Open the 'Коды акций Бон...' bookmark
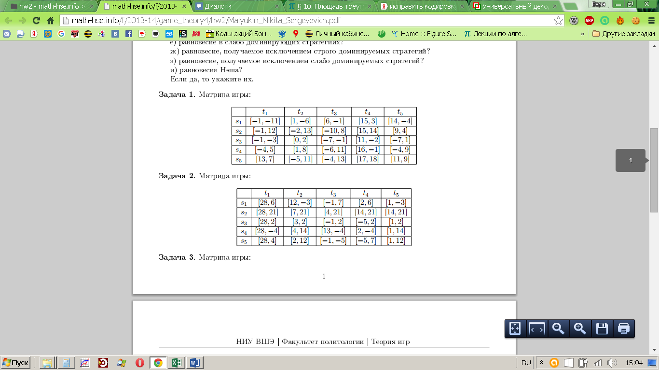This screenshot has width=659, height=370. pos(239,34)
